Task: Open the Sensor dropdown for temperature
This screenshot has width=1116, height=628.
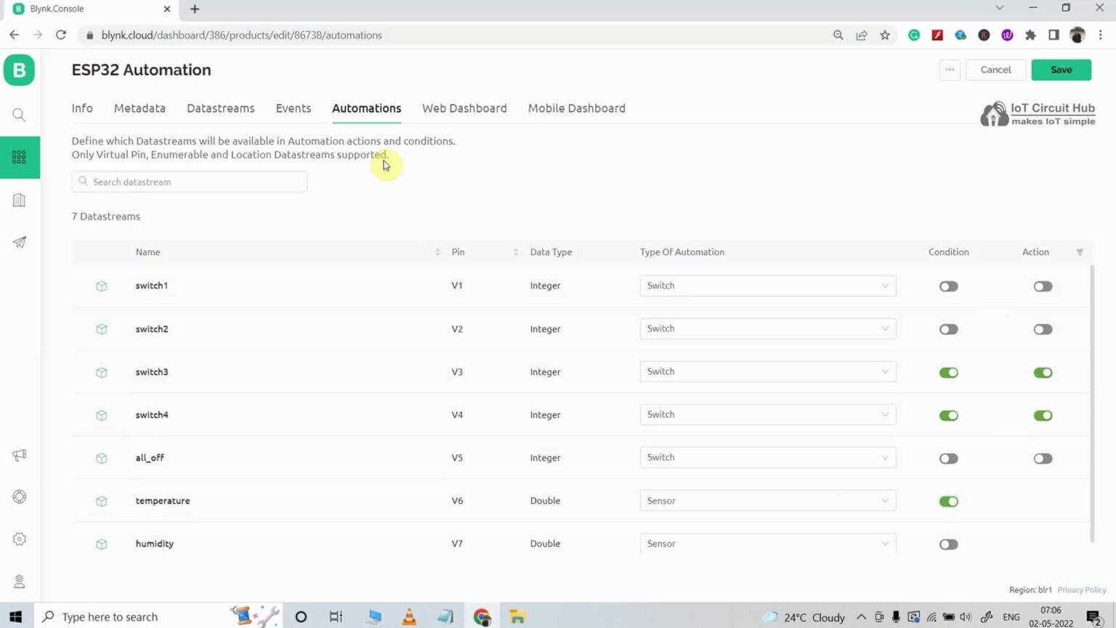Action: coord(767,500)
